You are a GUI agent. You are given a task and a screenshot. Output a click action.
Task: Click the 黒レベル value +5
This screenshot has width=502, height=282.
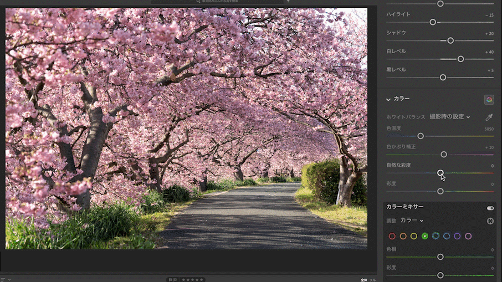coord(490,70)
